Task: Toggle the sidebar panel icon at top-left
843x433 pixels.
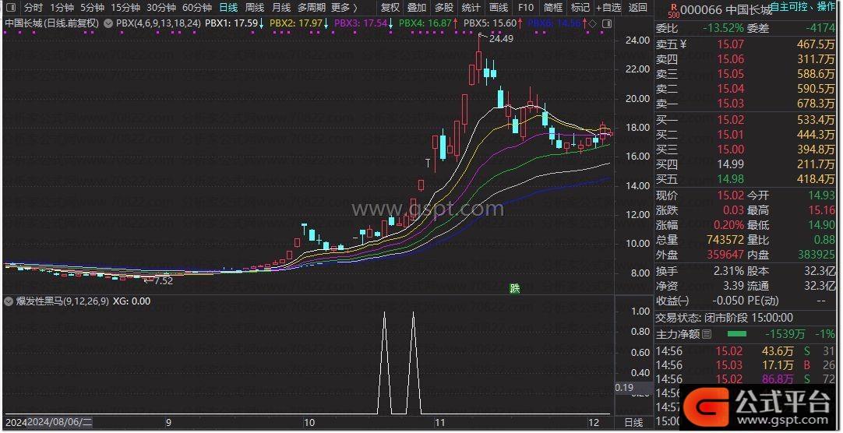Action: point(12,8)
